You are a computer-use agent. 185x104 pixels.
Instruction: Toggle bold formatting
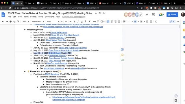(x=74, y=21)
